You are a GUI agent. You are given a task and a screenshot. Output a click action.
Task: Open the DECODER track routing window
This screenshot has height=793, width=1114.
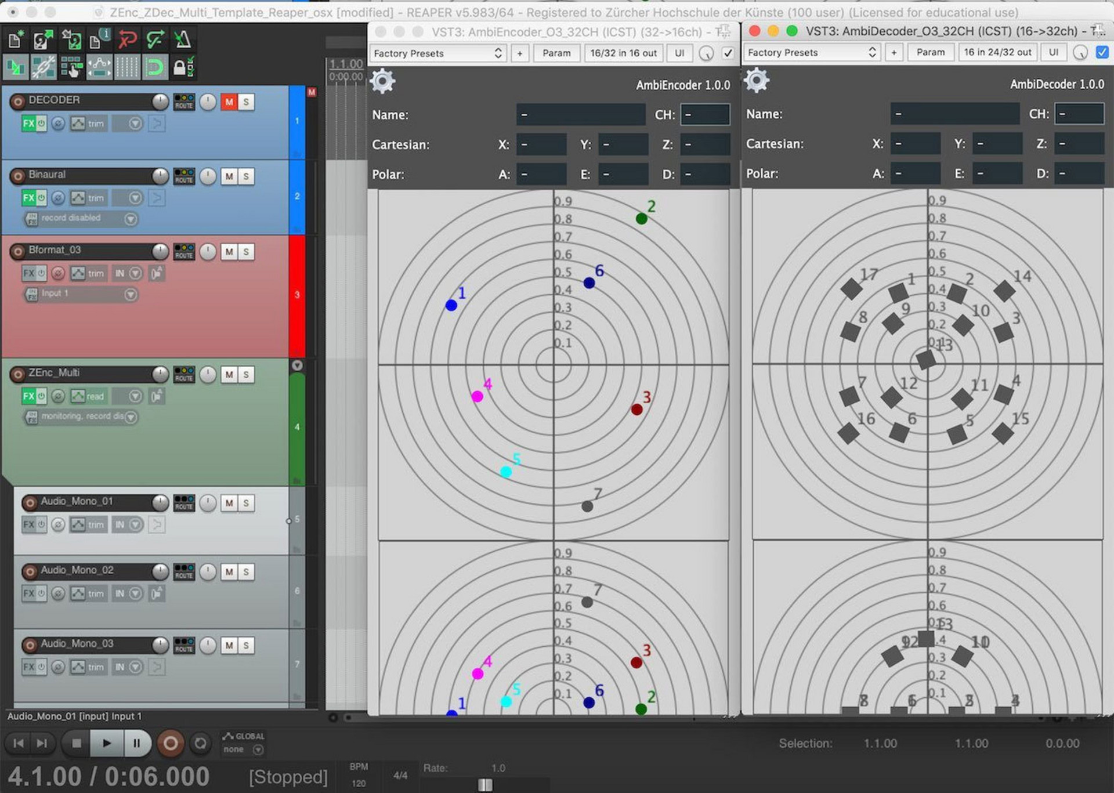[x=184, y=102]
